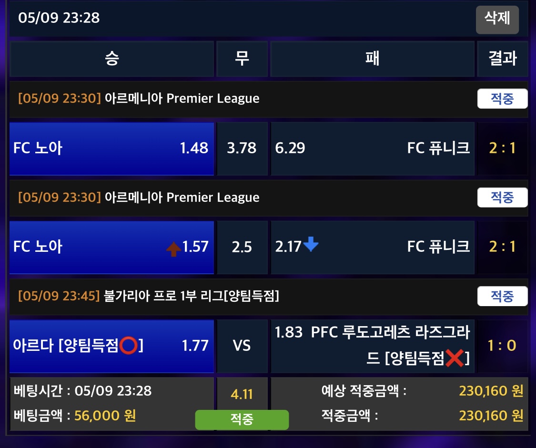Click the blue down arrow next to 2.17
This screenshot has height=448, width=536.
coord(311,245)
